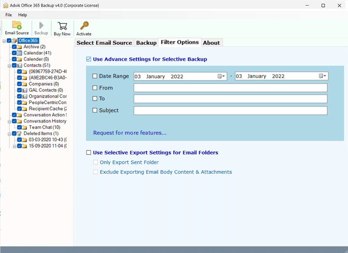Uncheck the Team Chat (10) checkbox

[19, 127]
